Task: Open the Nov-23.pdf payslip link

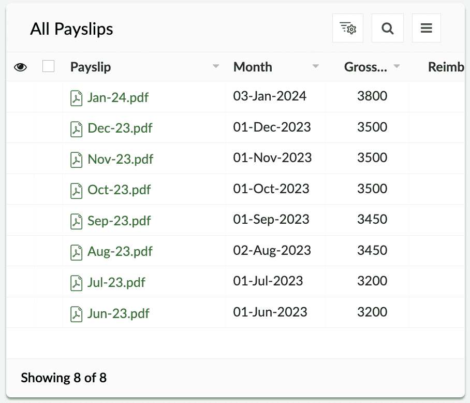Action: pyautogui.click(x=121, y=159)
